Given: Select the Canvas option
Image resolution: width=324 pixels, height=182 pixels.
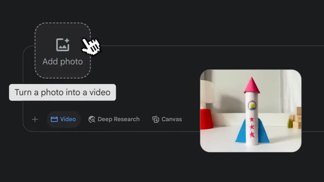Looking at the screenshot, I should coord(167,119).
